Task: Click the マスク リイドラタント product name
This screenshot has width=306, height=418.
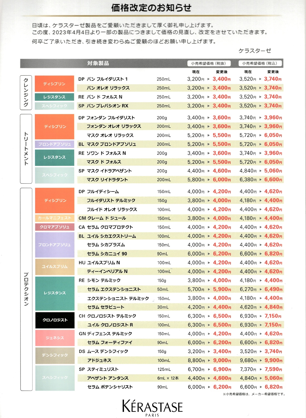Action: coord(107,180)
